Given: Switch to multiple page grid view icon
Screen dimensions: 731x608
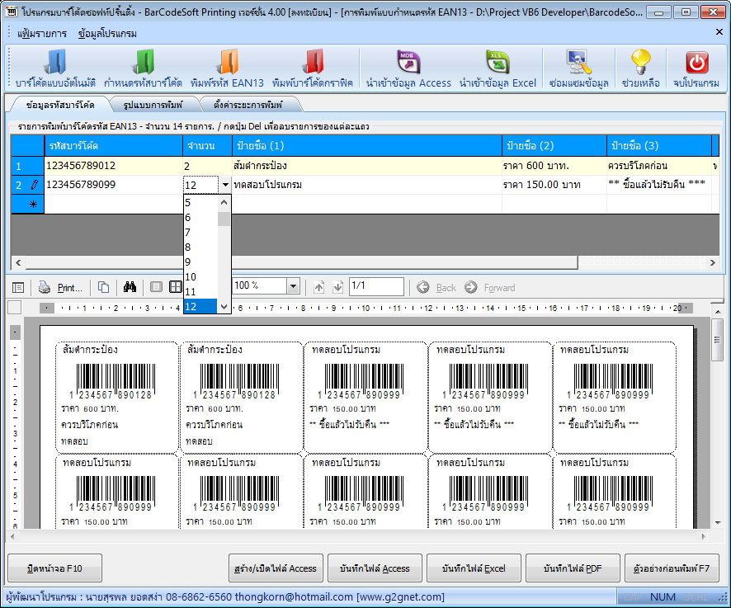Looking at the screenshot, I should (x=175, y=287).
